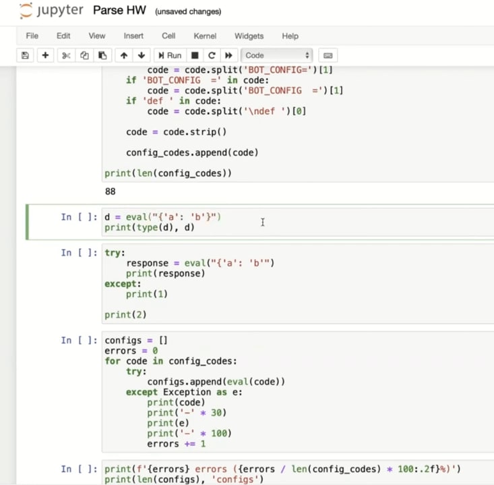Move selected cell down arrow
This screenshot has width=494, height=485.
coord(142,55)
